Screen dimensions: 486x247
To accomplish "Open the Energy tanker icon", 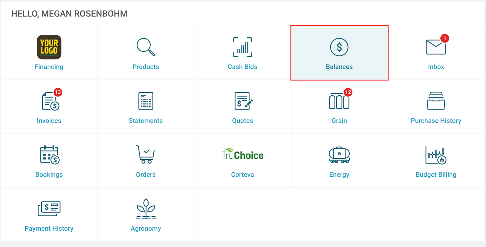I will pyautogui.click(x=339, y=155).
